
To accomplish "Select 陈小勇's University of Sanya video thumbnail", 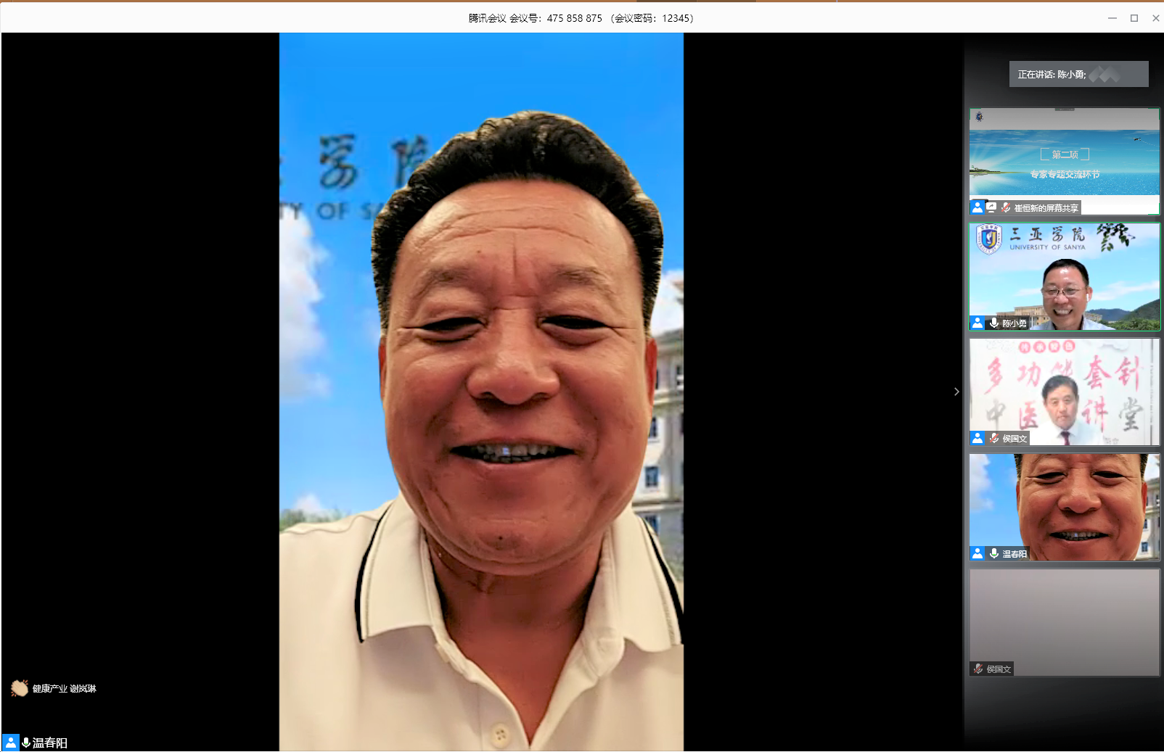I will pyautogui.click(x=1064, y=276).
